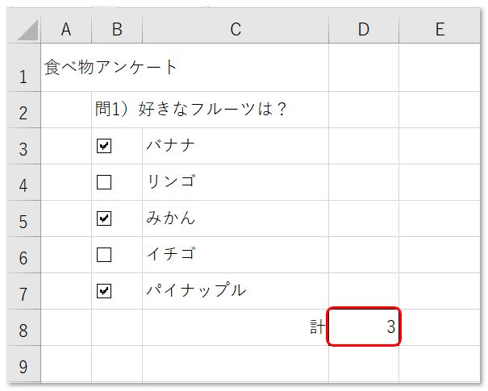This screenshot has height=391, width=488.
Task: Select the 計 label cell
Action: (x=236, y=327)
